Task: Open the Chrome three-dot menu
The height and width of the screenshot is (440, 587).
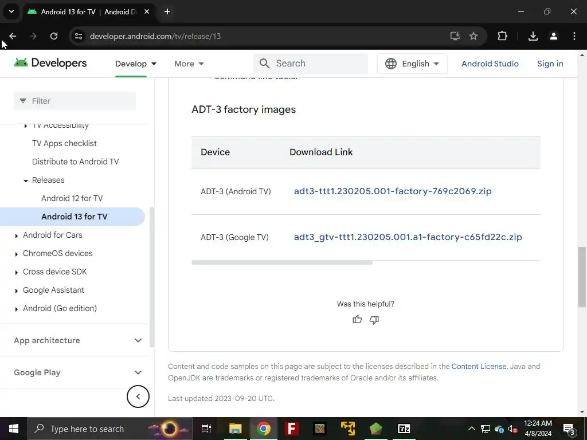Action: (574, 36)
